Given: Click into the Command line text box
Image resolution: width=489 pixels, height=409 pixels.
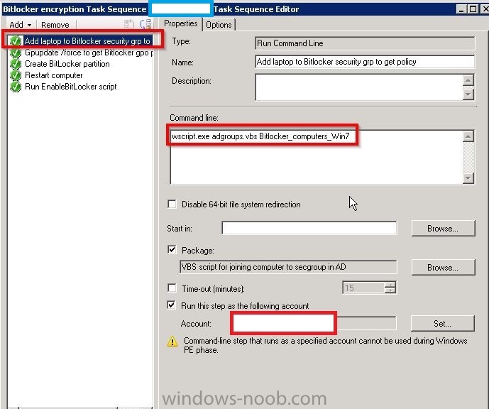Looking at the screenshot, I should pyautogui.click(x=317, y=157).
